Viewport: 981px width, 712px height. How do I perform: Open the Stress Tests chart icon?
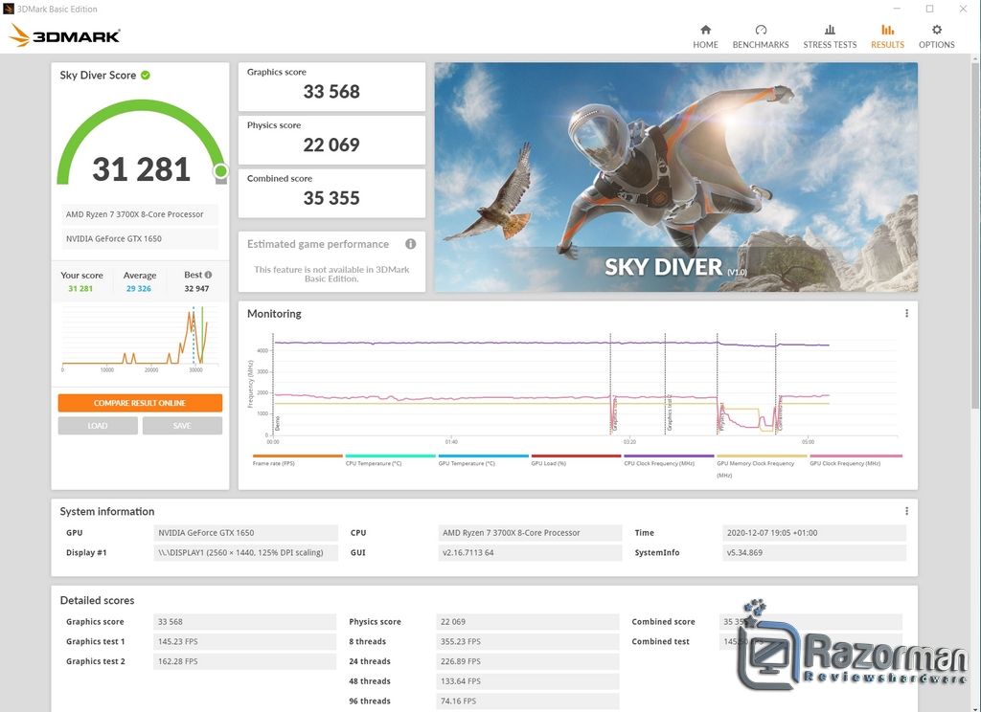tap(830, 30)
